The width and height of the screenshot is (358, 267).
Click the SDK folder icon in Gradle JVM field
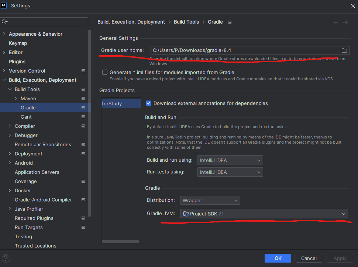click(x=186, y=214)
